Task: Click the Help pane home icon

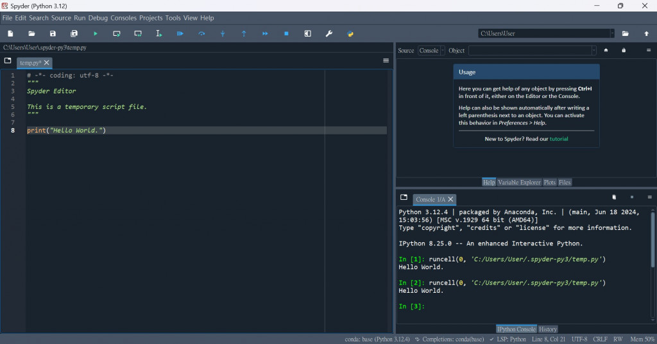Action: (606, 51)
